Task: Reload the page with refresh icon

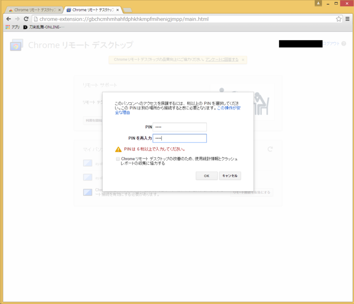Action: click(26, 19)
